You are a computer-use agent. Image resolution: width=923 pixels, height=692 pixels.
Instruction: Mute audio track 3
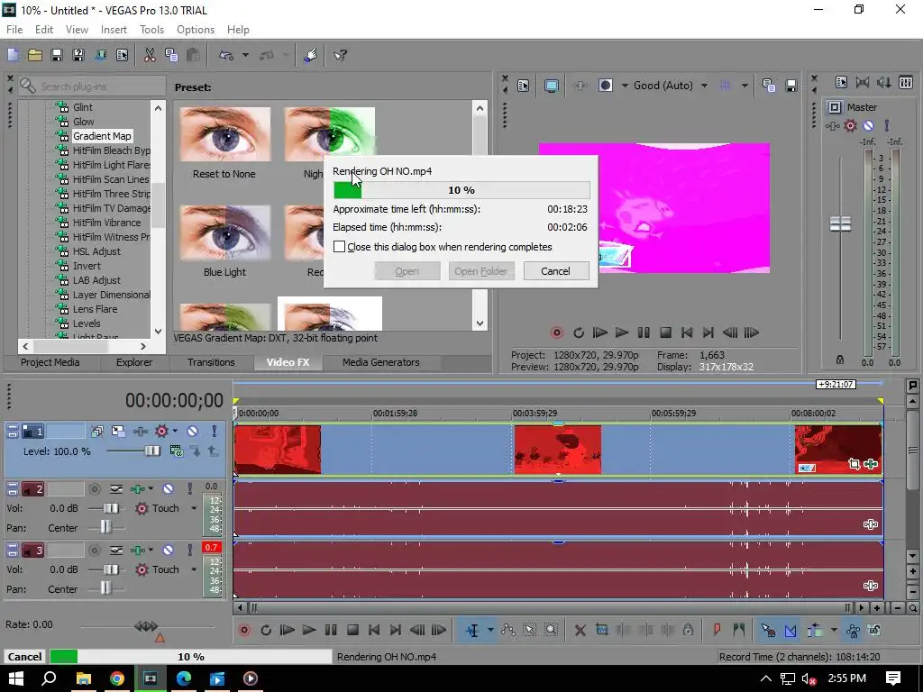pyautogui.click(x=168, y=550)
